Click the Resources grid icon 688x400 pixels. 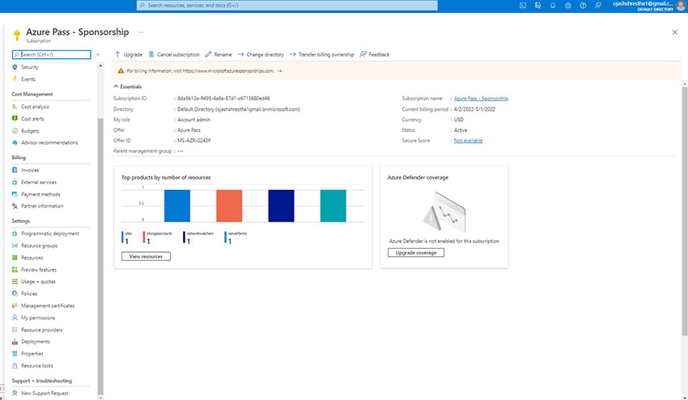click(x=15, y=258)
